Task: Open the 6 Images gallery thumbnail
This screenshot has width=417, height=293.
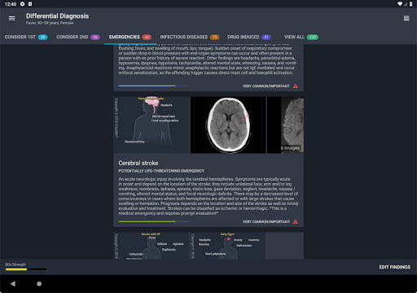Action: tap(285, 125)
